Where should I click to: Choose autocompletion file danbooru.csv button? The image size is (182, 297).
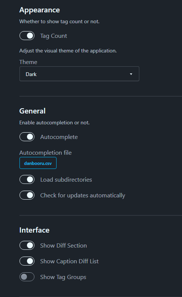[38, 163]
